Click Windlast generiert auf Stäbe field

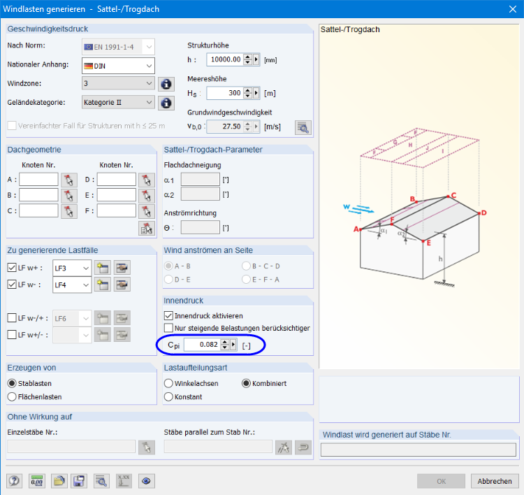pos(419,450)
